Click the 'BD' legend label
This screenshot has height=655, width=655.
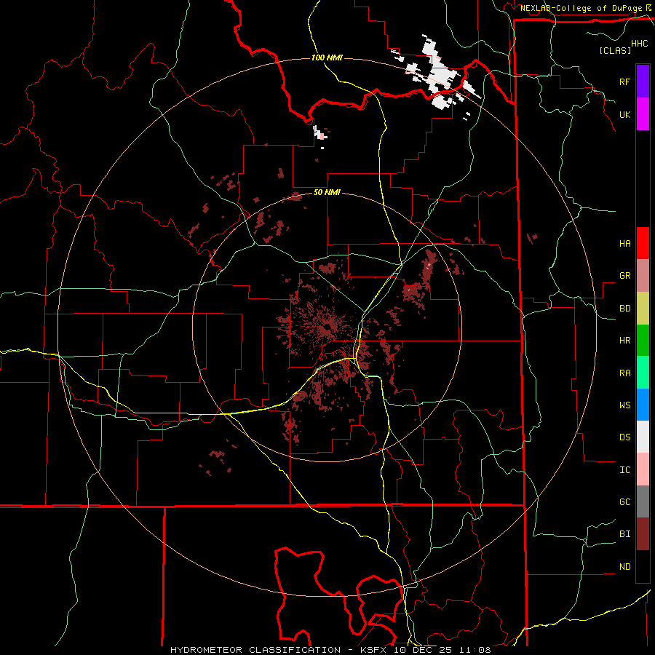(624, 309)
